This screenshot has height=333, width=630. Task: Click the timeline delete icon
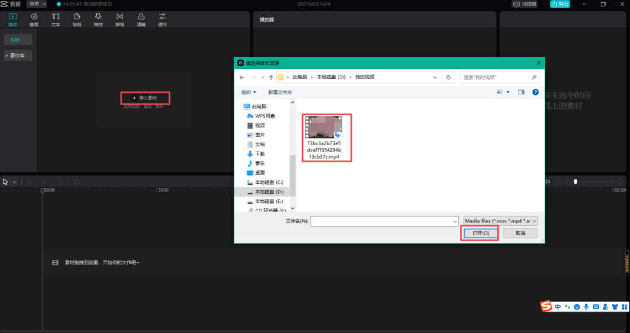(x=77, y=182)
